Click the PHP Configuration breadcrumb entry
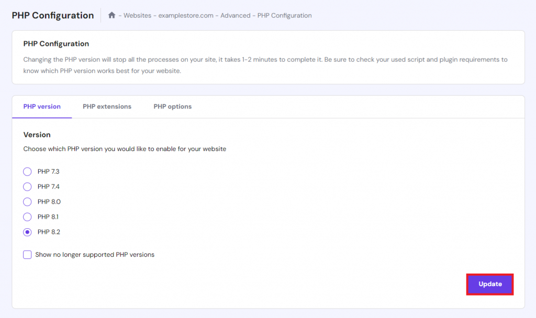Viewport: 536px width, 318px height. [284, 15]
